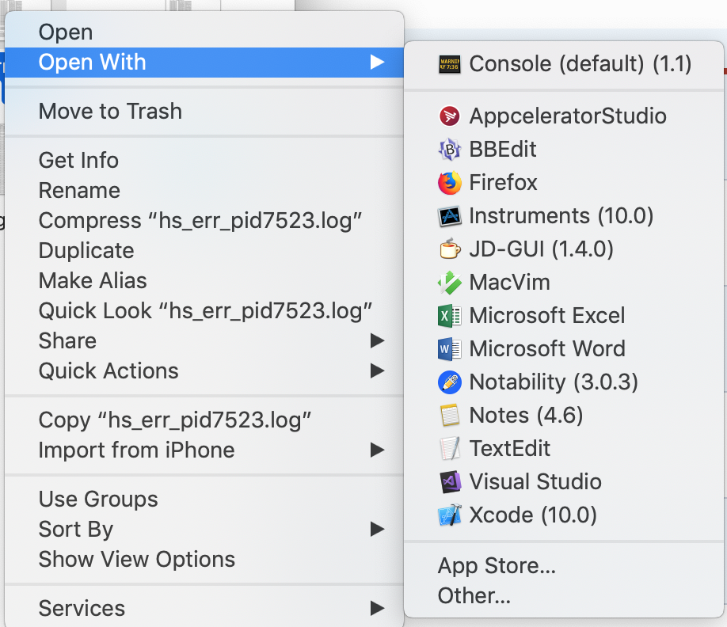Viewport: 727px width, 627px height.
Task: Click the Microsoft Excel icon
Action: coord(449,316)
